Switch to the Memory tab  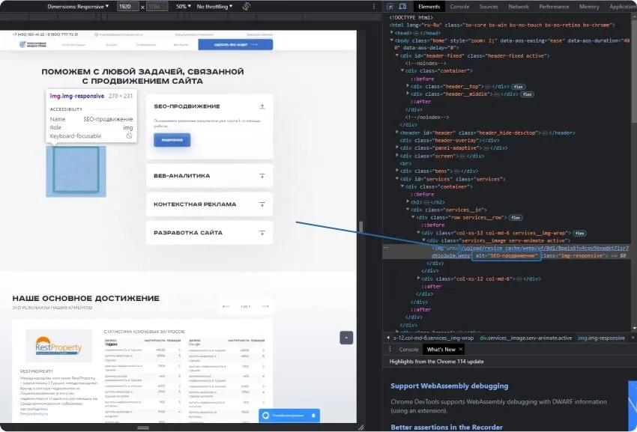589,7
